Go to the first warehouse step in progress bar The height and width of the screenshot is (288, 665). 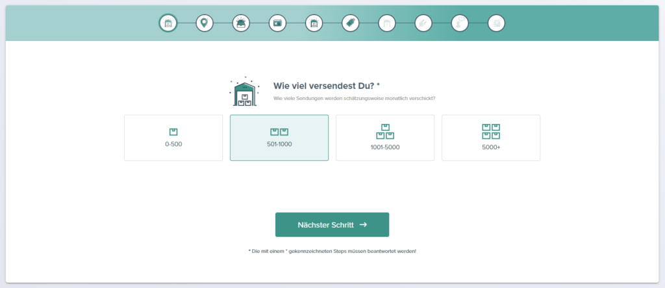168,23
